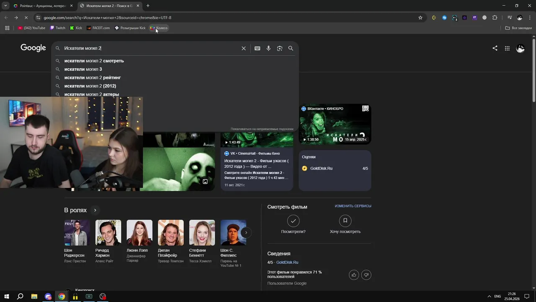Open Google account avatar on the page
This screenshot has width=536, height=302.
(x=520, y=49)
